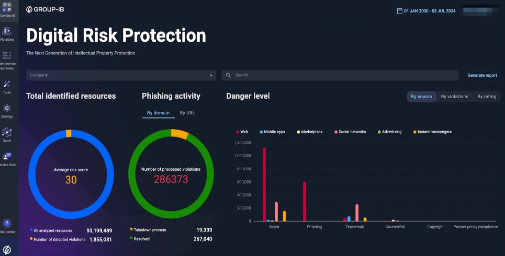505x256 pixels.
Task: Click the orange segment of the phishing donut
Action: click(x=179, y=134)
